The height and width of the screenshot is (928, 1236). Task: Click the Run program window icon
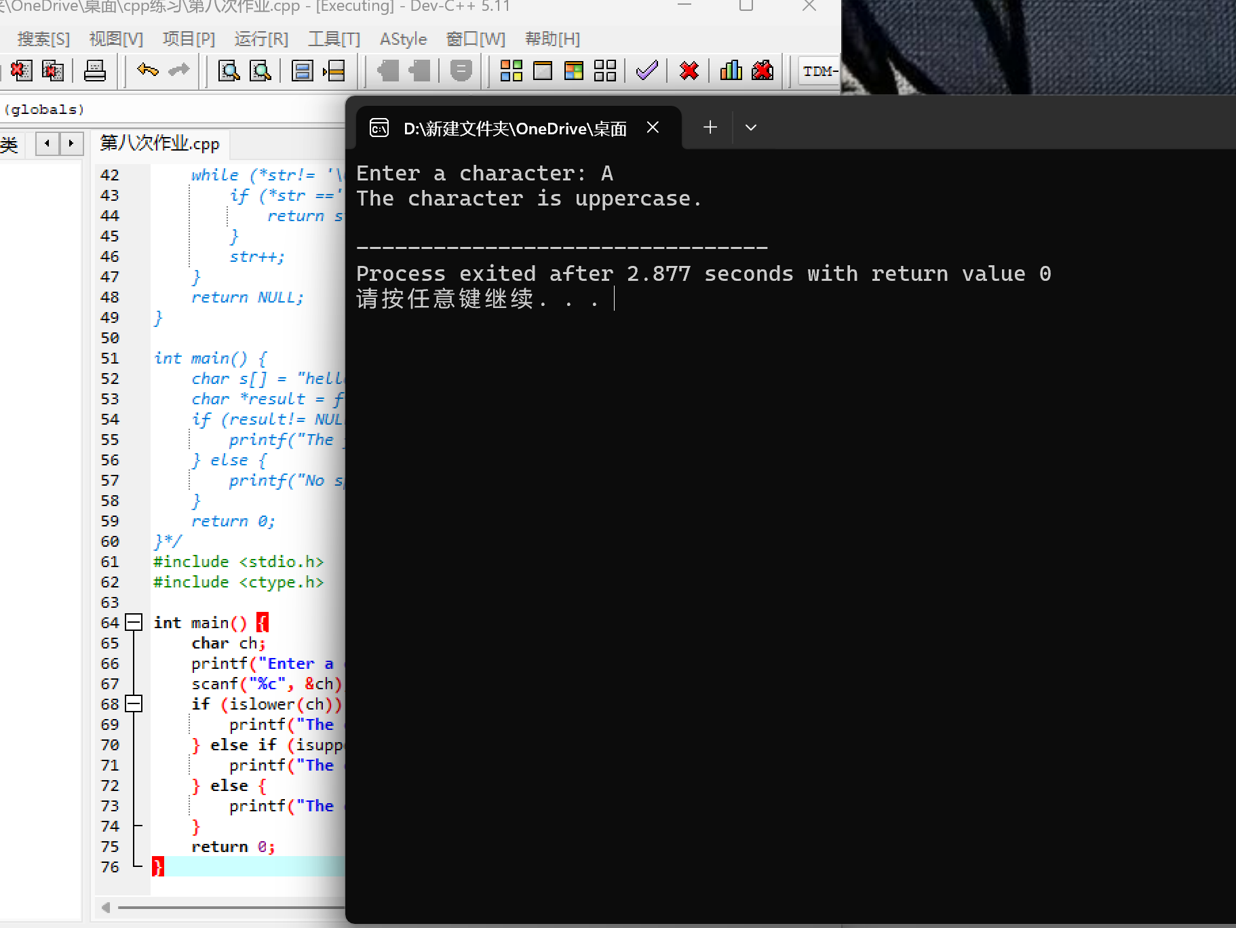543,71
